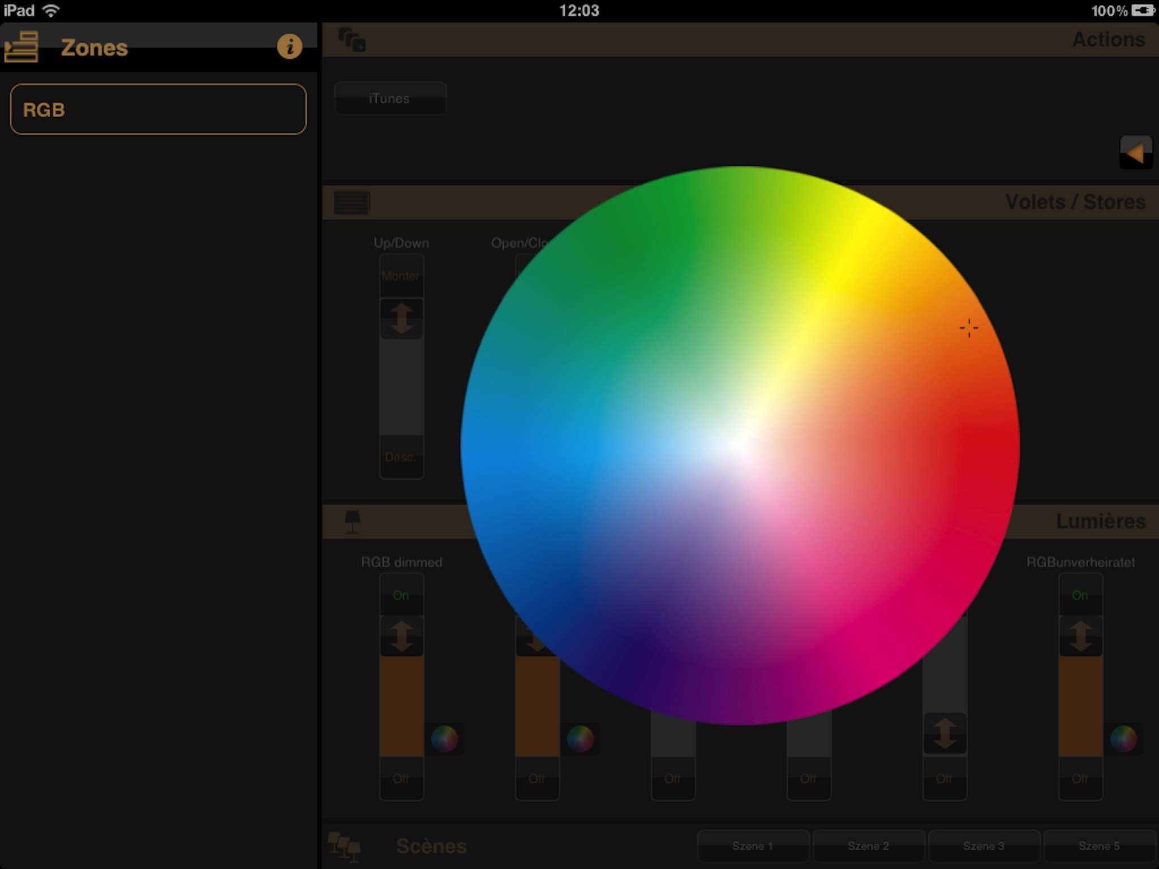Click the RGBunverheiratet arrow handle
Screen dimensions: 1159x869
pyautogui.click(x=1080, y=636)
